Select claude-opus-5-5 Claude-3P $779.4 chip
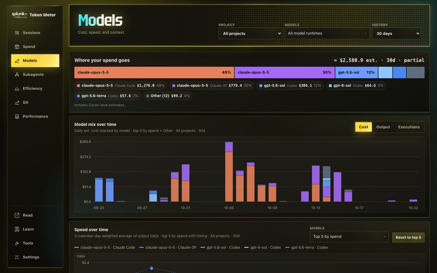 pyautogui.click(x=212, y=86)
